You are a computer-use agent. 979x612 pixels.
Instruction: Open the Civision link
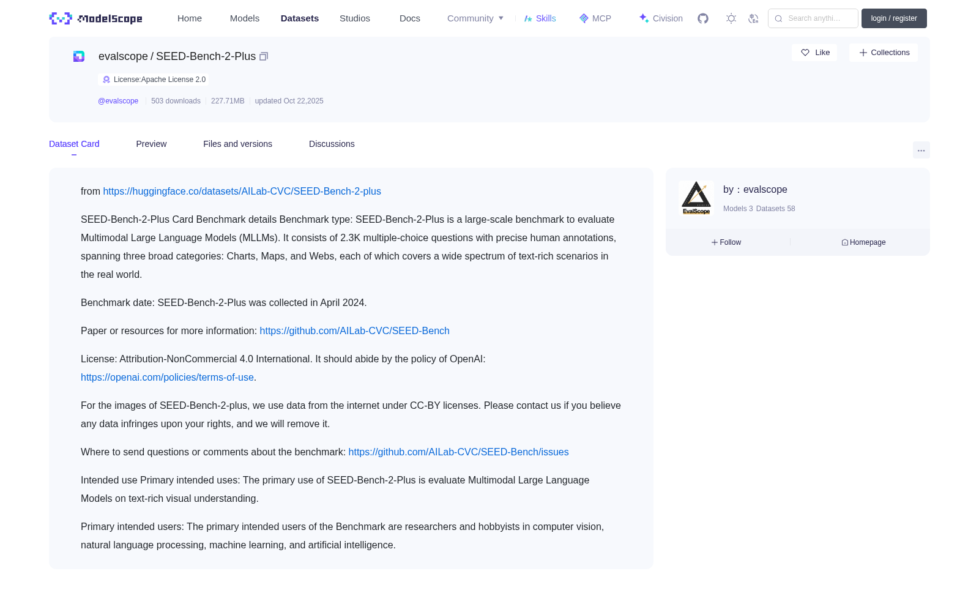click(661, 18)
